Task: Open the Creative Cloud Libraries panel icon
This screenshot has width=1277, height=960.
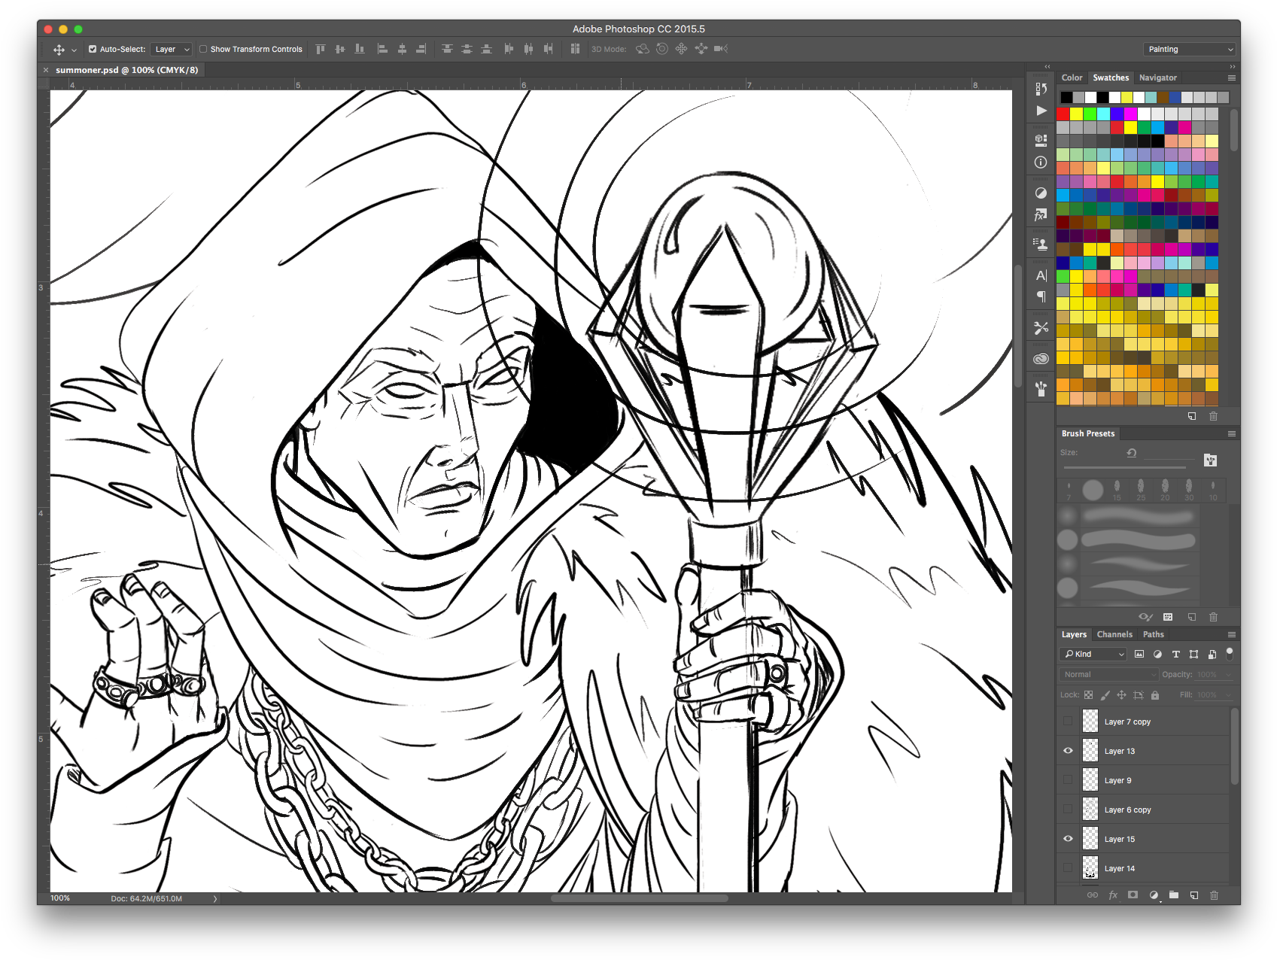Action: (1041, 359)
